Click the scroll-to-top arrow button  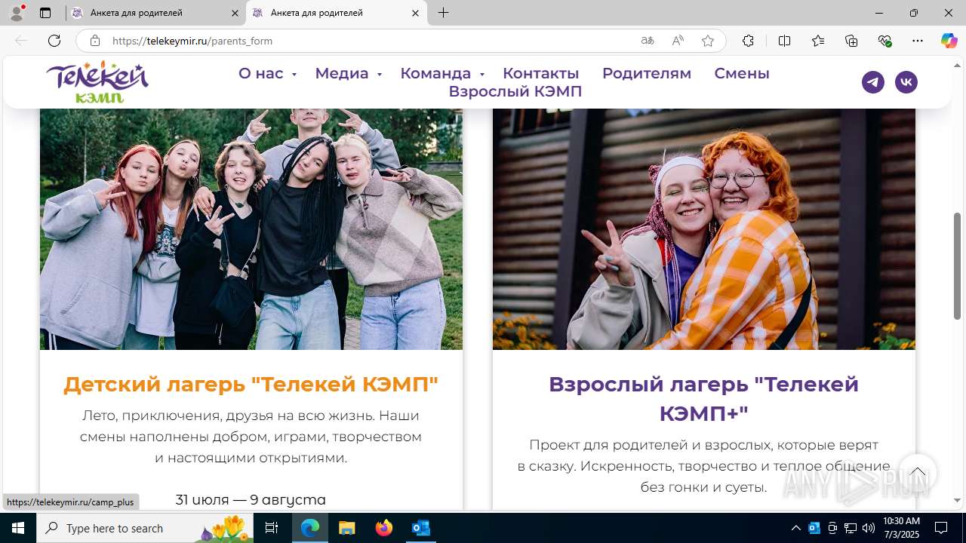click(918, 473)
